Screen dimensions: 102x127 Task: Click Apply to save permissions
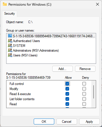pyautogui.click(x=89, y=122)
